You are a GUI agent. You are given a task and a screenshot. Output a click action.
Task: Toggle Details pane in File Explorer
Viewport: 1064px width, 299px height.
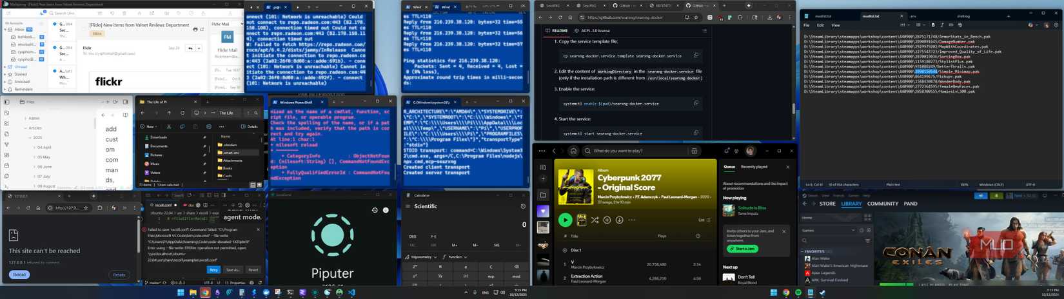tap(250, 126)
